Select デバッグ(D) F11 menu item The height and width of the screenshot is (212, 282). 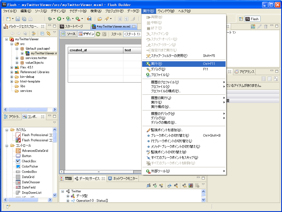184,69
